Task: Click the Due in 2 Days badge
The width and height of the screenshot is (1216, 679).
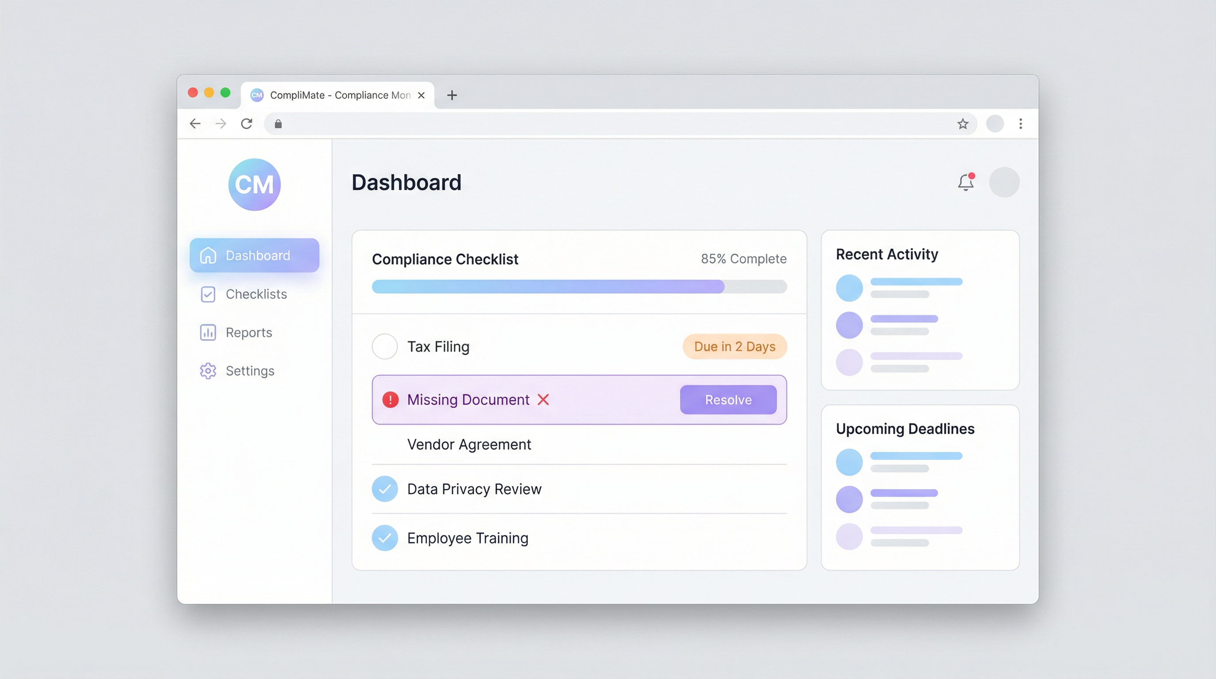Action: click(734, 347)
